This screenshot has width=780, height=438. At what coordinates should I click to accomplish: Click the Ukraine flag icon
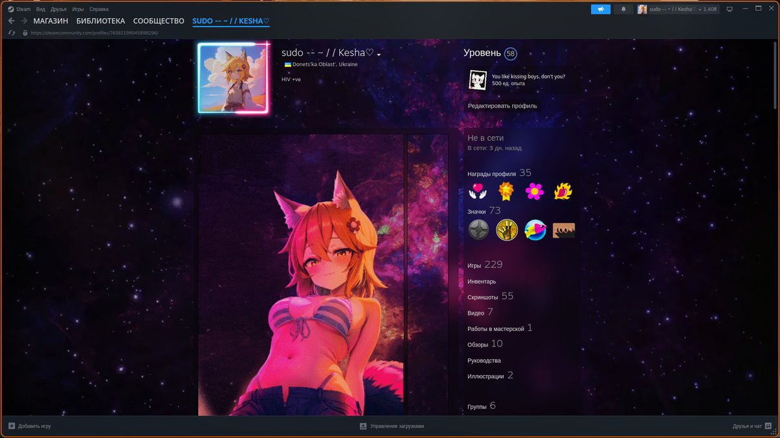pyautogui.click(x=287, y=64)
